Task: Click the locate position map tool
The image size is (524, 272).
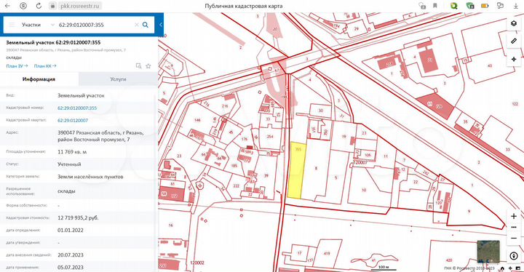Action: click(x=514, y=59)
